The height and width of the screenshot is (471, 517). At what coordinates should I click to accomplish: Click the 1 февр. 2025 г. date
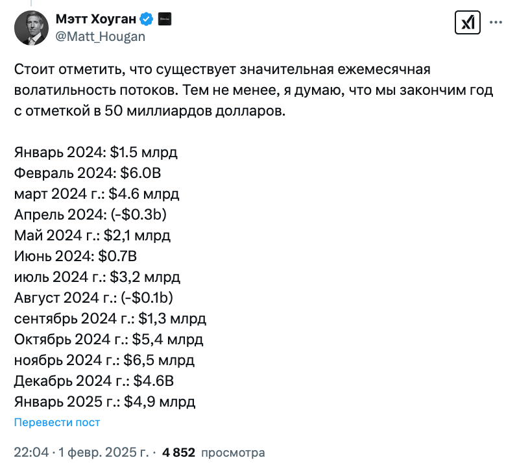tap(103, 453)
